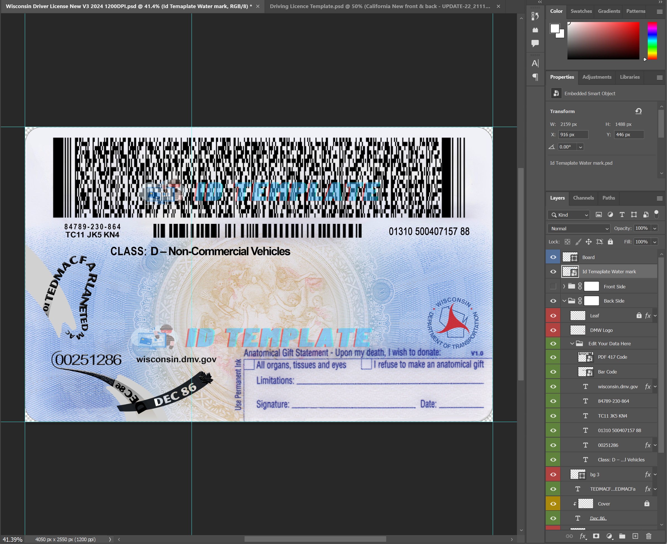Click the Y position input field

pyautogui.click(x=629, y=135)
